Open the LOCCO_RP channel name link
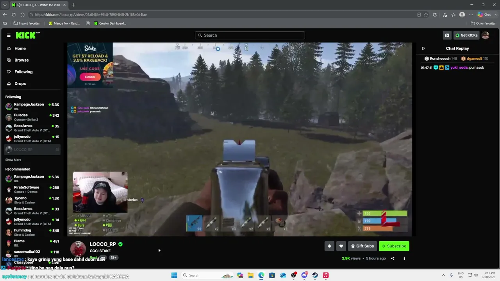Screen dimensions: 500x281 (103, 244)
